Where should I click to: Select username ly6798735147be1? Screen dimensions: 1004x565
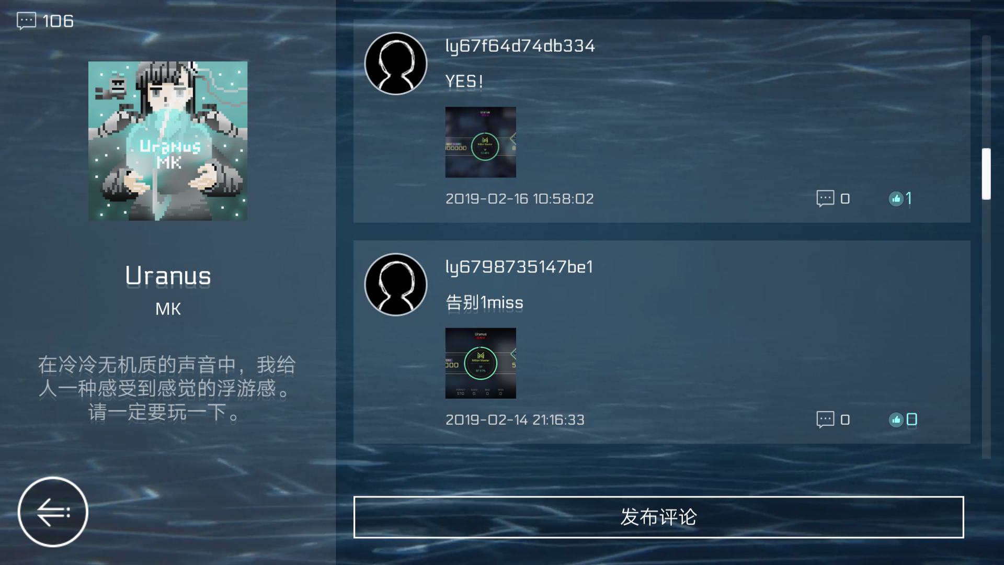tap(519, 267)
